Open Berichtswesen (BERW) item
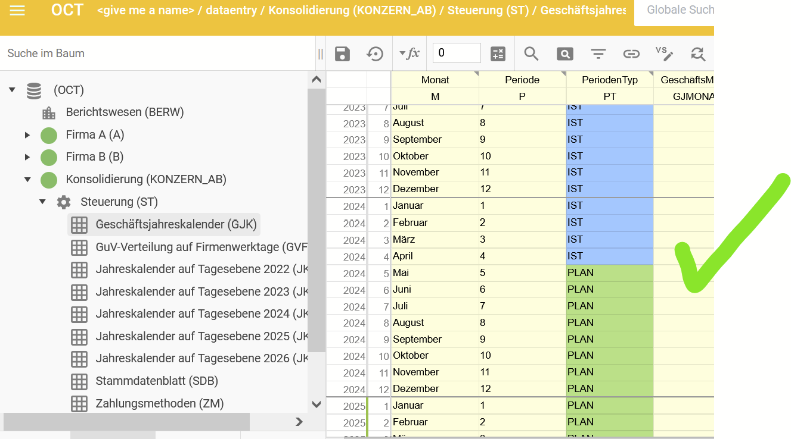 tap(125, 112)
